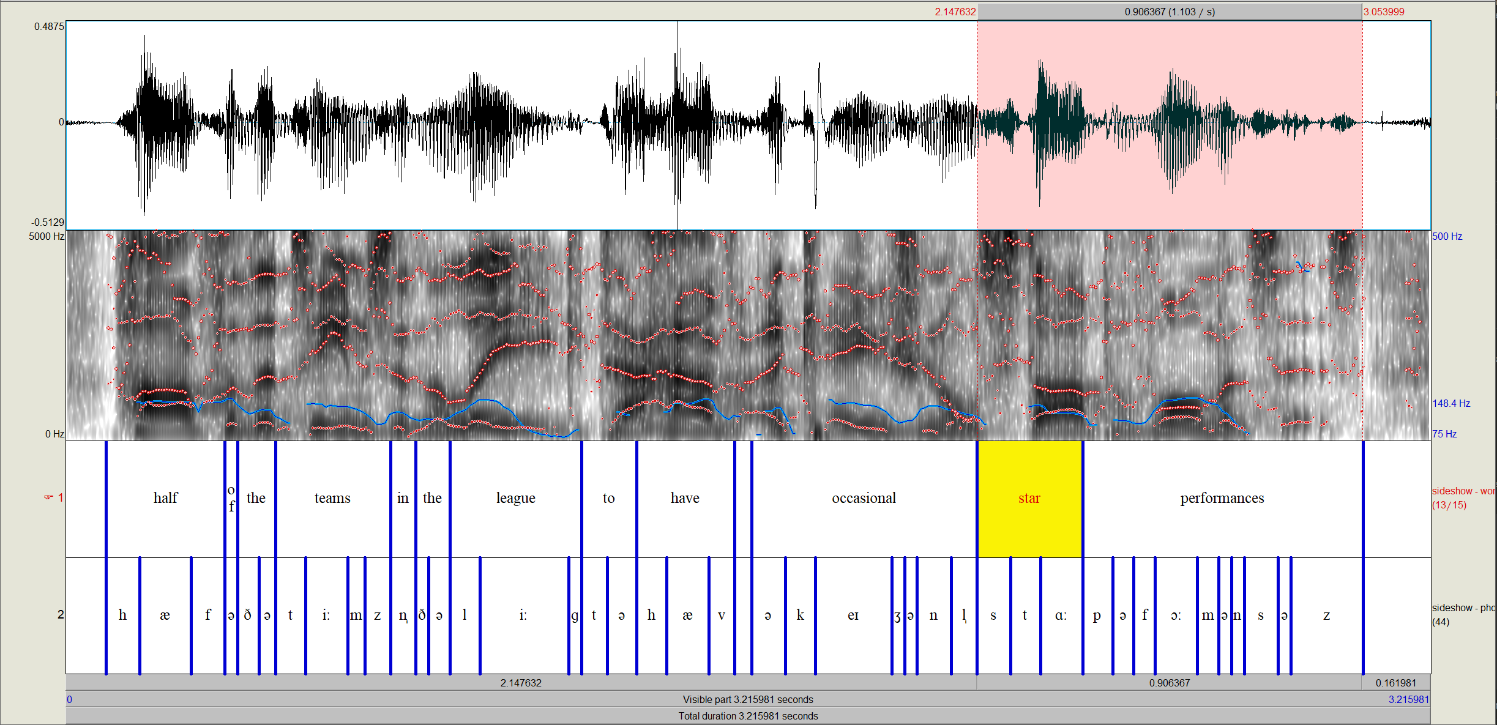Select the 'performances' word interval
The width and height of the screenshot is (1497, 725).
[x=1223, y=499]
